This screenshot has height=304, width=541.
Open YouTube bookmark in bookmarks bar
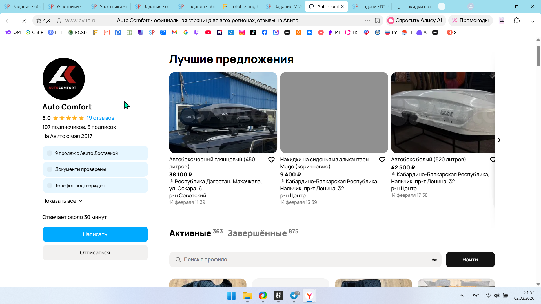click(x=208, y=32)
